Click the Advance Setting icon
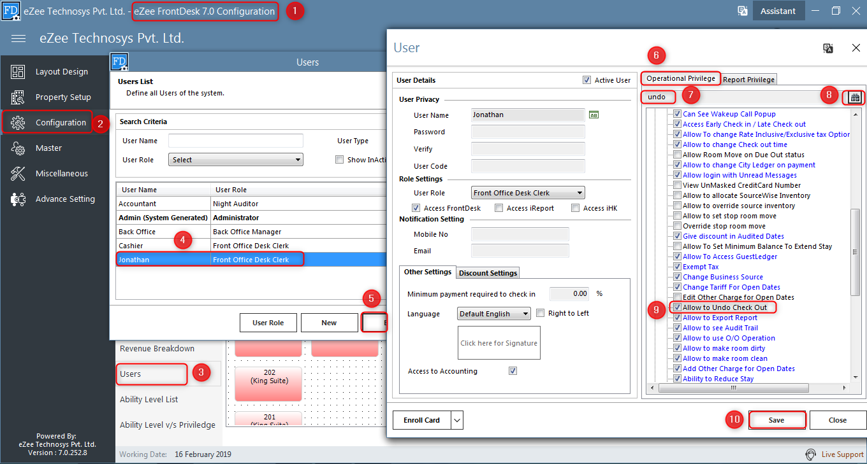Screen dimensions: 867x464 (x=18, y=199)
